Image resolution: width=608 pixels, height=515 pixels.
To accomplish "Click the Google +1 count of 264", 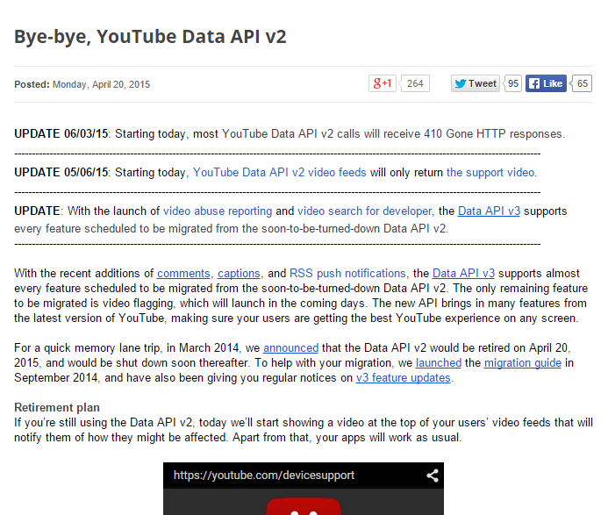I will pos(415,84).
